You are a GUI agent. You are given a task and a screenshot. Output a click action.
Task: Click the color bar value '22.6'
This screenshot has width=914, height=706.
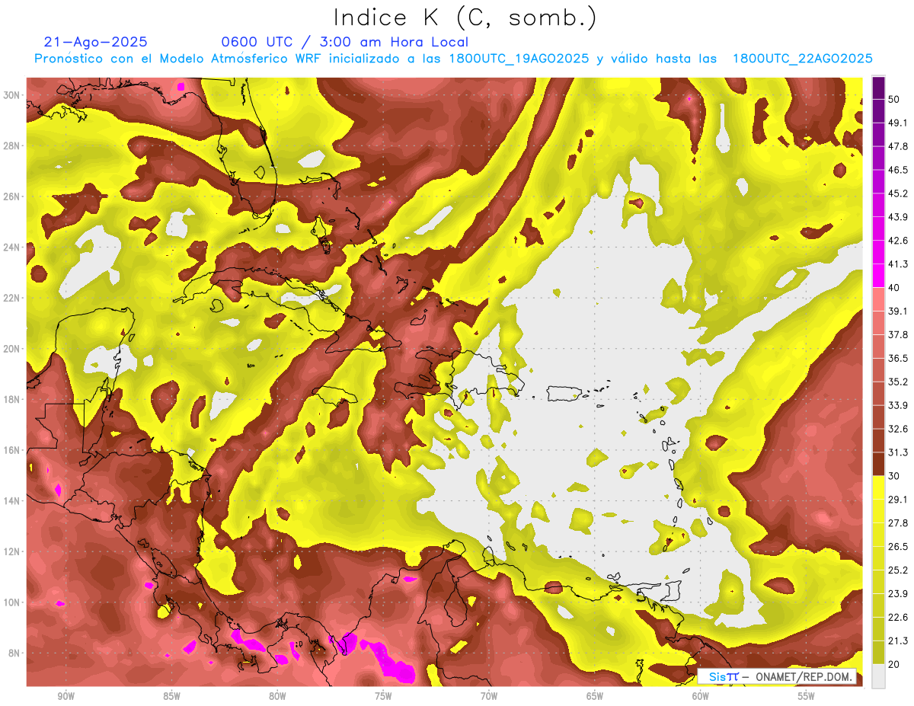point(897,617)
